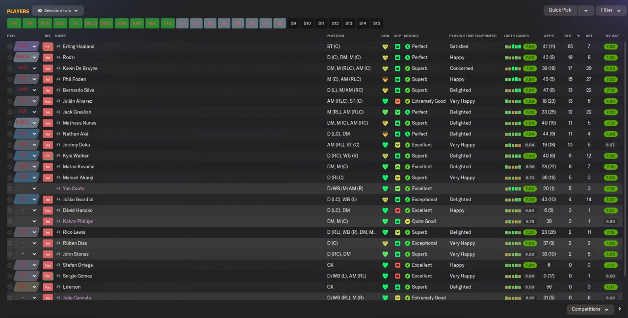Click match sharpness icon for Julián Álvarez
Image resolution: width=628 pixels, height=318 pixels.
click(397, 101)
